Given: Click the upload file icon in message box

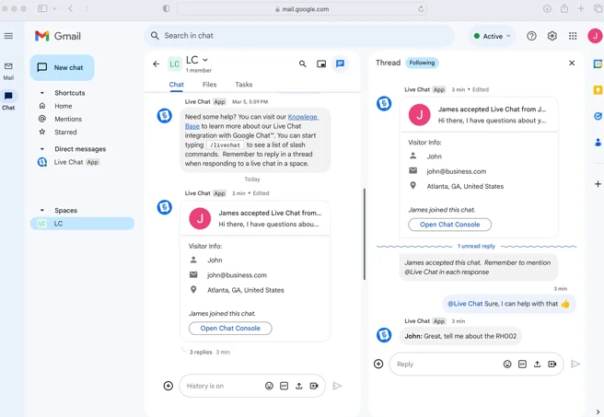Looking at the screenshot, I should click(x=299, y=387).
